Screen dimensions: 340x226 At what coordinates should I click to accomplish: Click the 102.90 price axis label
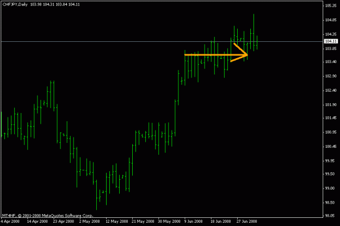click(331, 76)
